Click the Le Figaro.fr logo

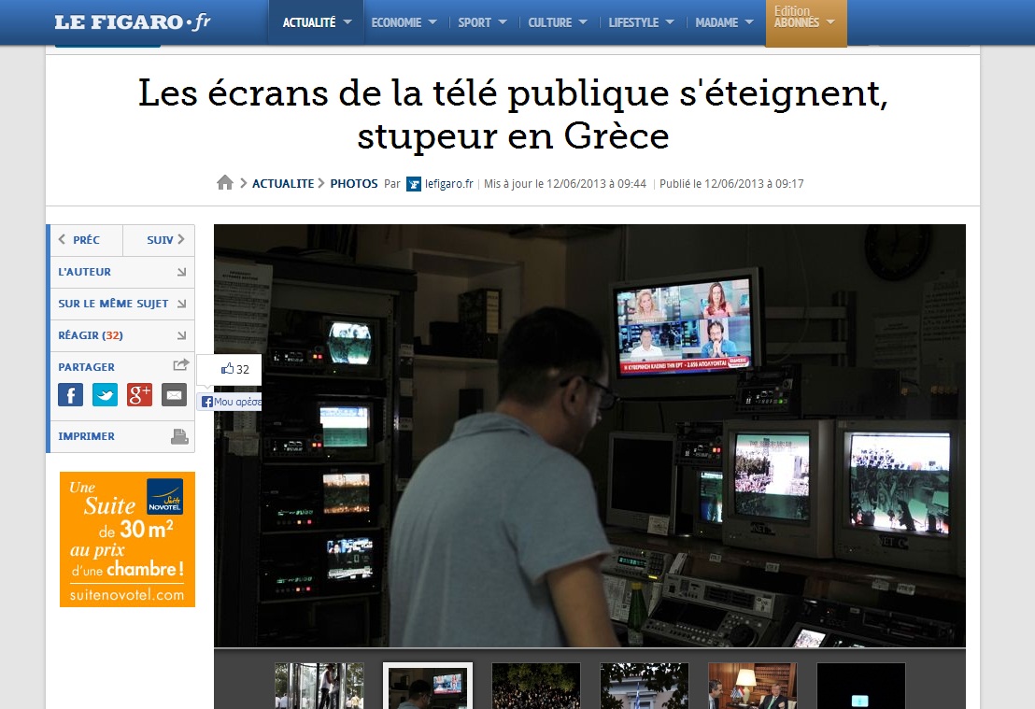(132, 22)
